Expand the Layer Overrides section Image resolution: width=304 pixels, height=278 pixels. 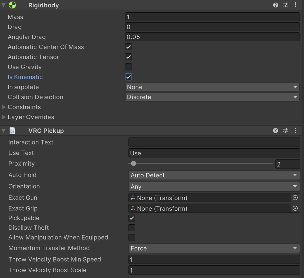(x=4, y=117)
